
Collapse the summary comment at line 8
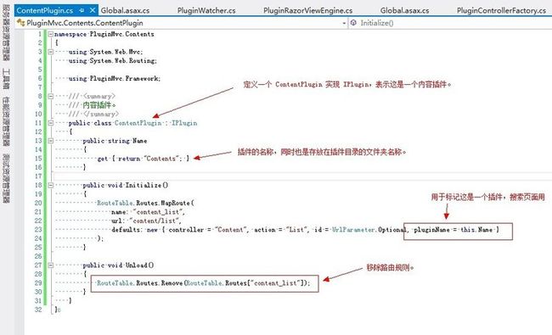tap(51, 96)
